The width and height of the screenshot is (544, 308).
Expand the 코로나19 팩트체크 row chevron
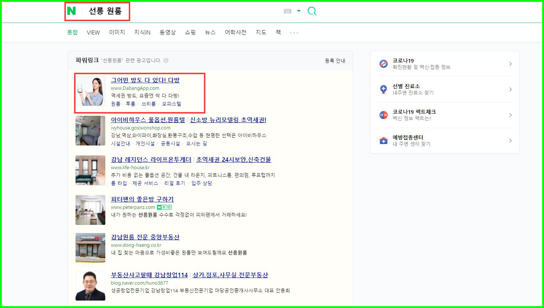click(511, 115)
